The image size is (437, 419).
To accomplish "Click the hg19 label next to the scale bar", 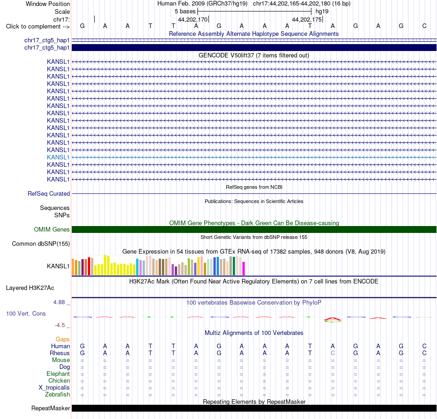I will [322, 11].
